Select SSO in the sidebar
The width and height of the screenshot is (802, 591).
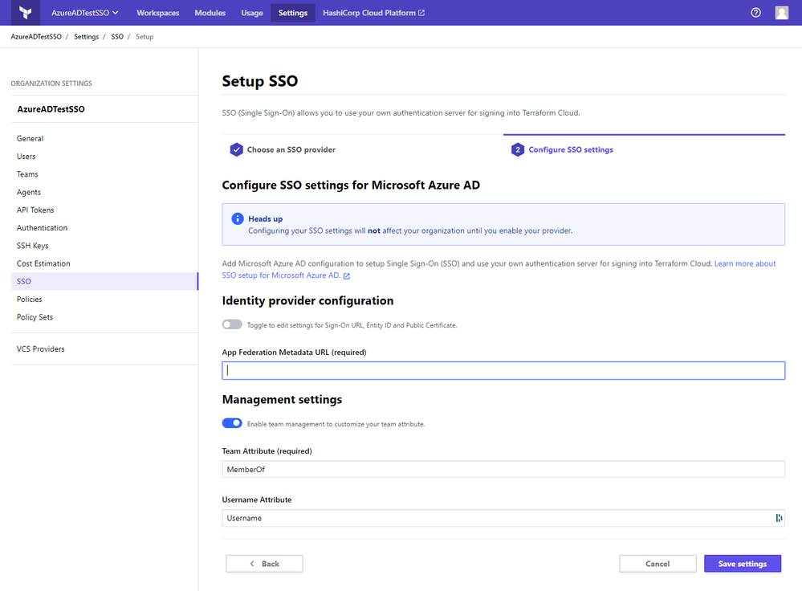[x=104, y=281]
